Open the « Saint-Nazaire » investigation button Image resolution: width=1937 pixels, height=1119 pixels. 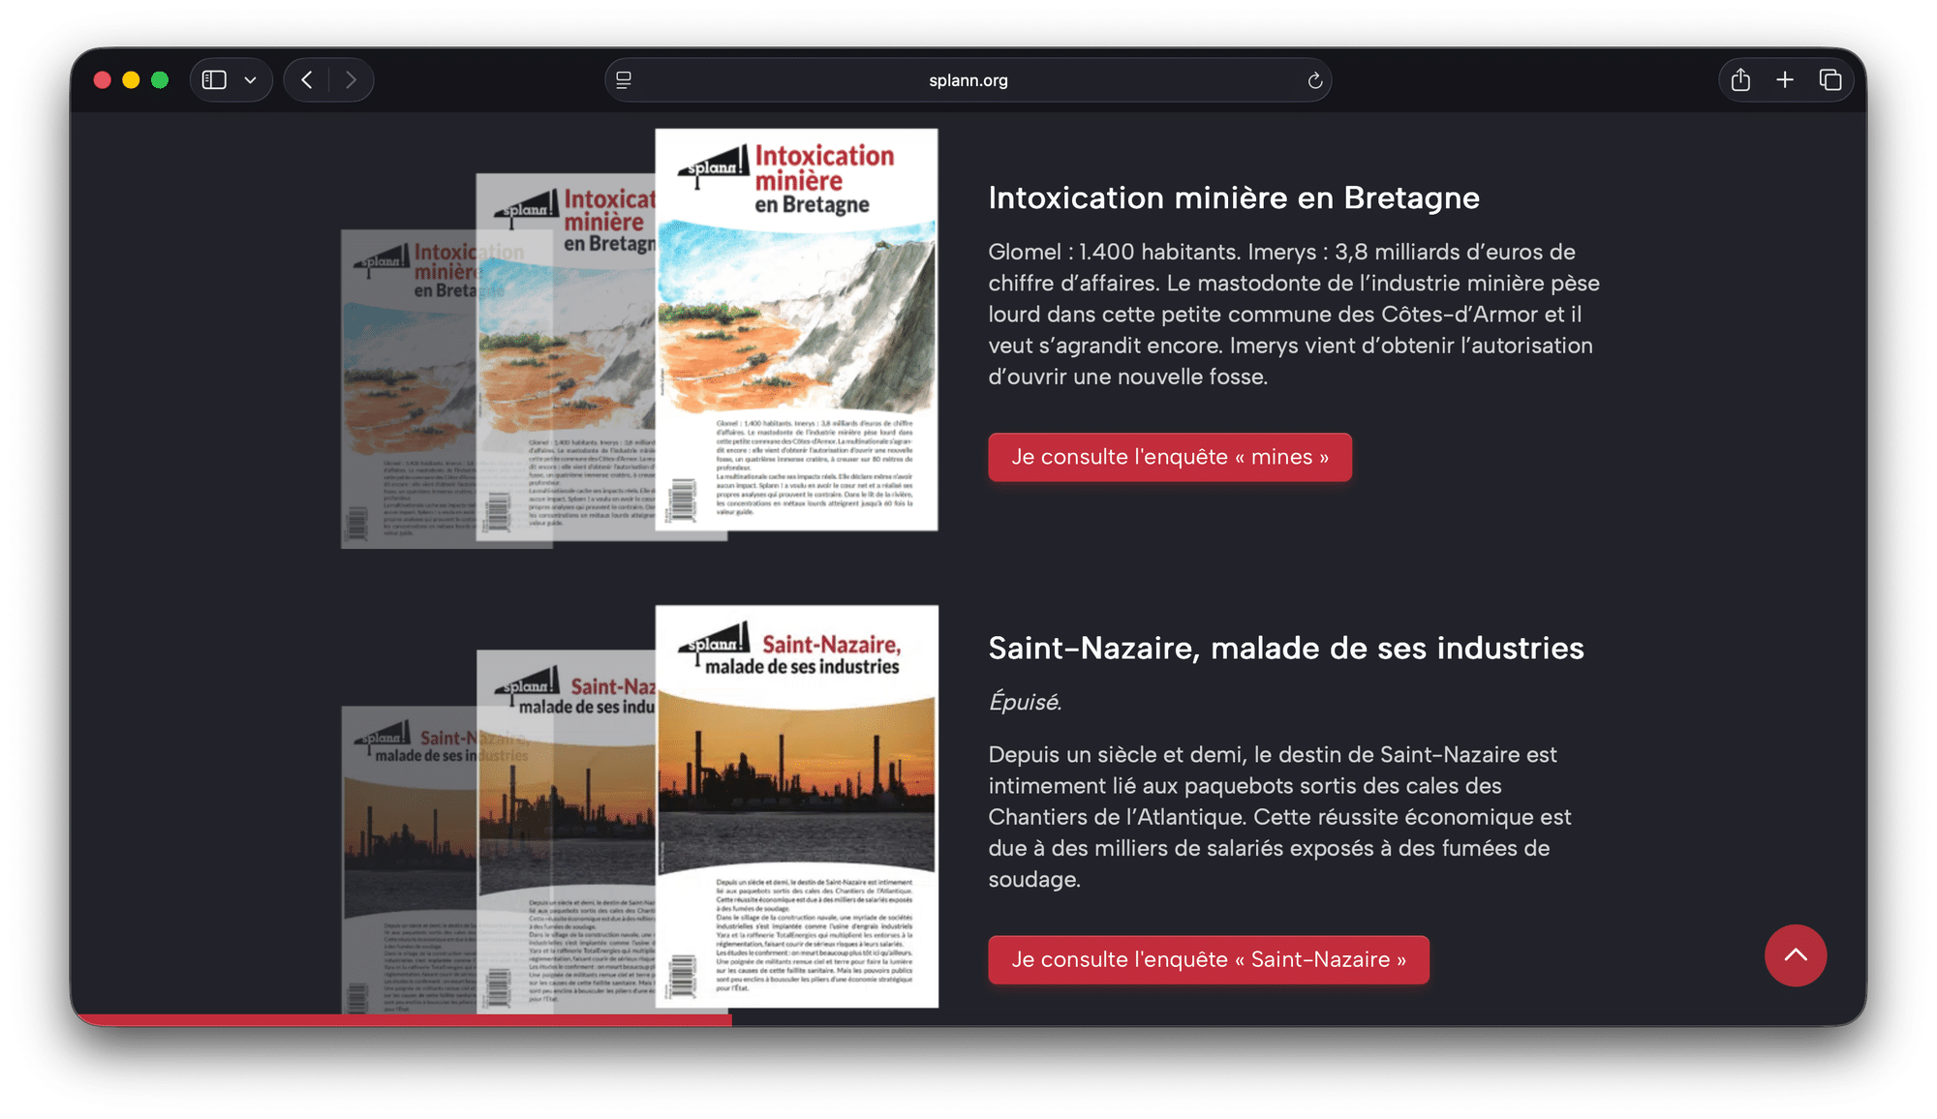tap(1209, 959)
